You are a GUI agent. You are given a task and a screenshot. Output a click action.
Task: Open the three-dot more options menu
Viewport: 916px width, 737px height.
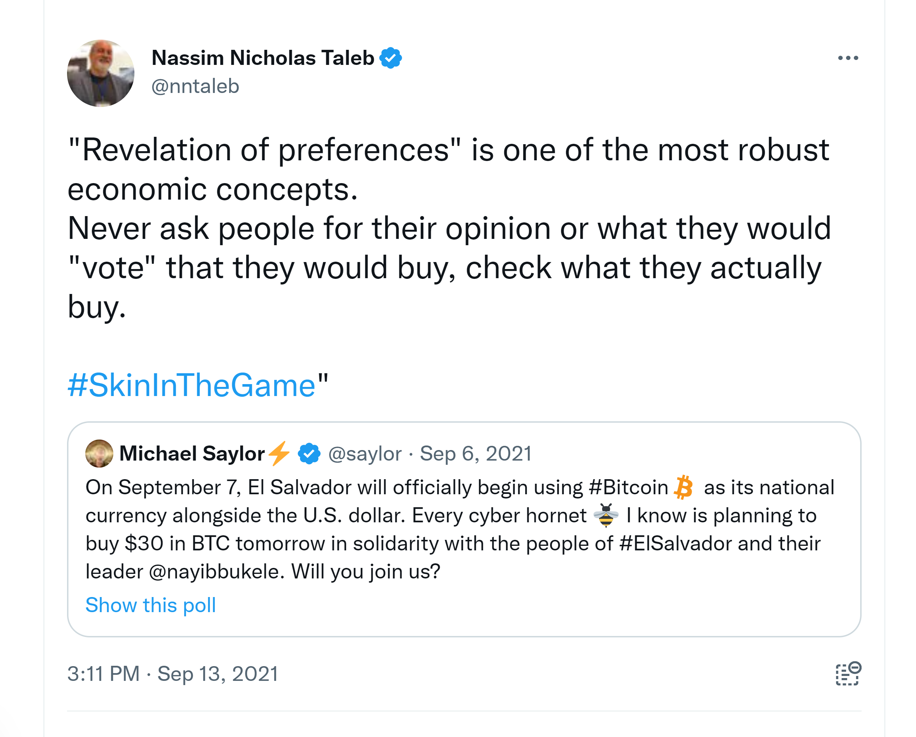click(848, 58)
